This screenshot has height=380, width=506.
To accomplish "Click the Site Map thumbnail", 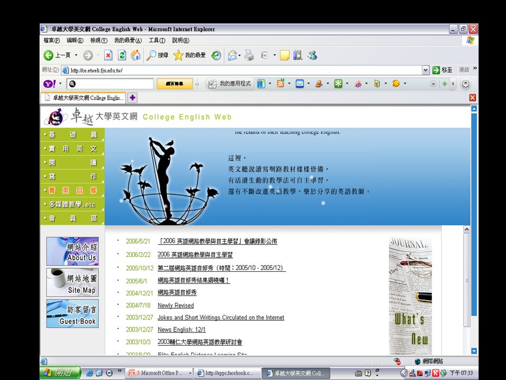I will point(72,282).
